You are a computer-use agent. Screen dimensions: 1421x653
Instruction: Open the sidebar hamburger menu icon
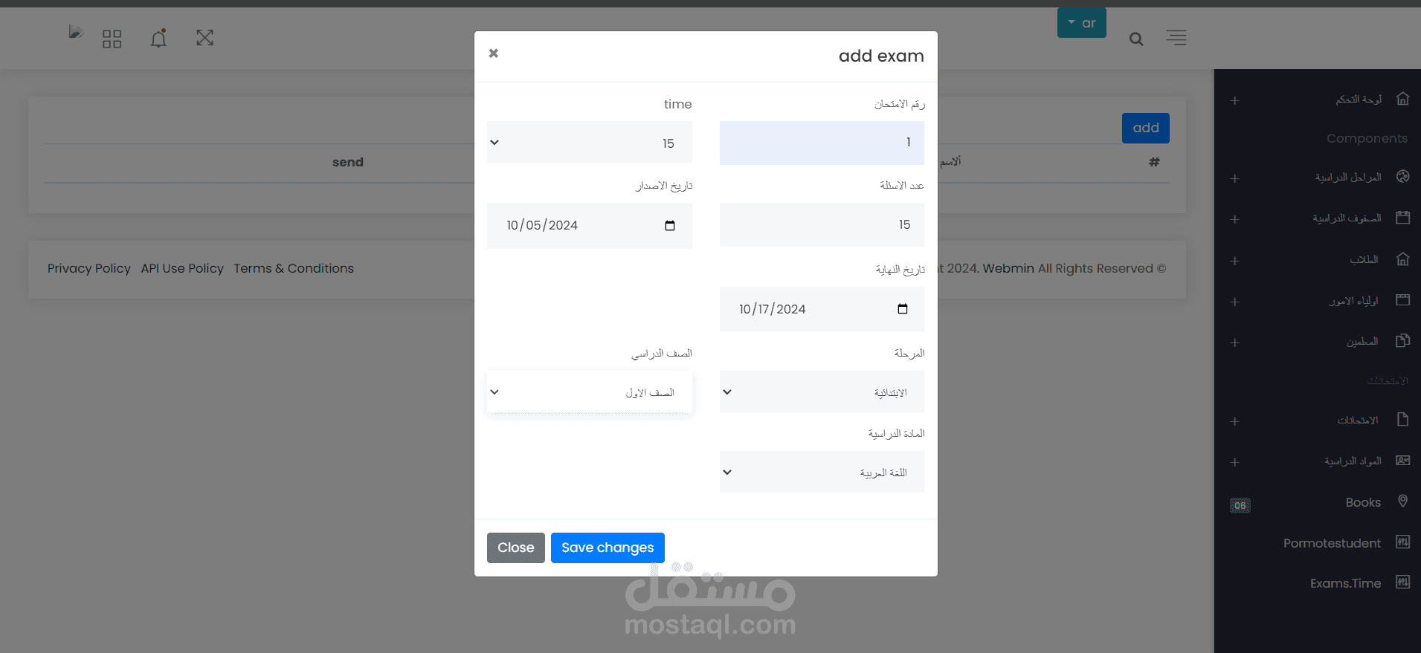click(x=1176, y=37)
